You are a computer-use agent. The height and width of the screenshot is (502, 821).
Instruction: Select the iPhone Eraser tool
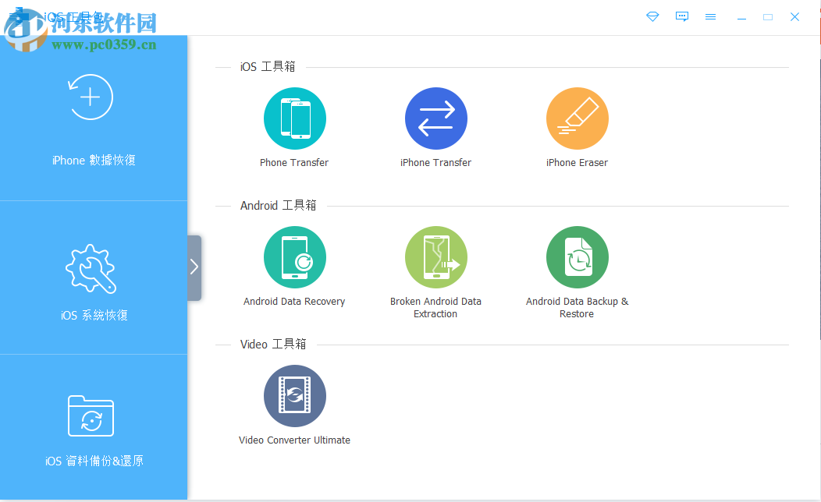tap(577, 118)
